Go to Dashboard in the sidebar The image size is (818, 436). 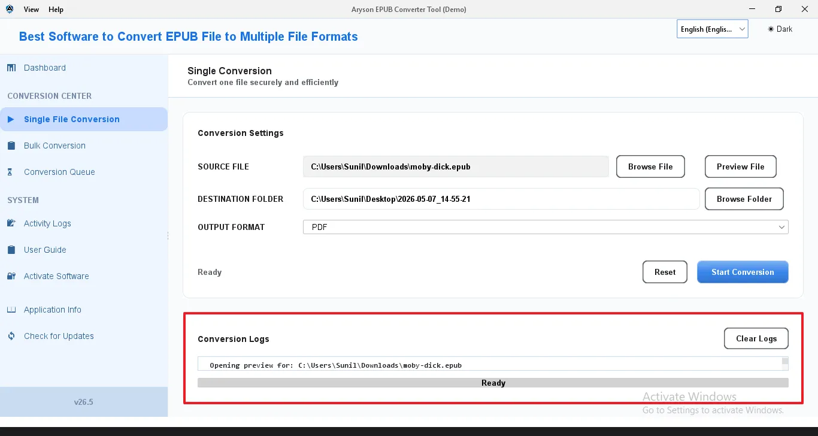coord(84,68)
